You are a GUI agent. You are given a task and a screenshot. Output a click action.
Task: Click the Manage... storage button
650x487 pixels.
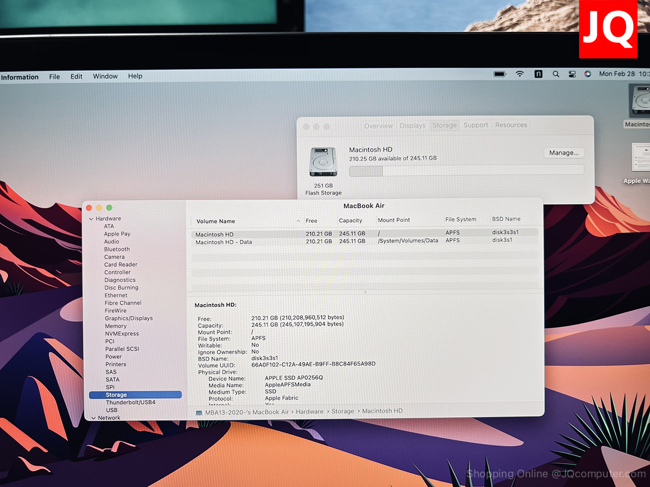[x=564, y=153]
